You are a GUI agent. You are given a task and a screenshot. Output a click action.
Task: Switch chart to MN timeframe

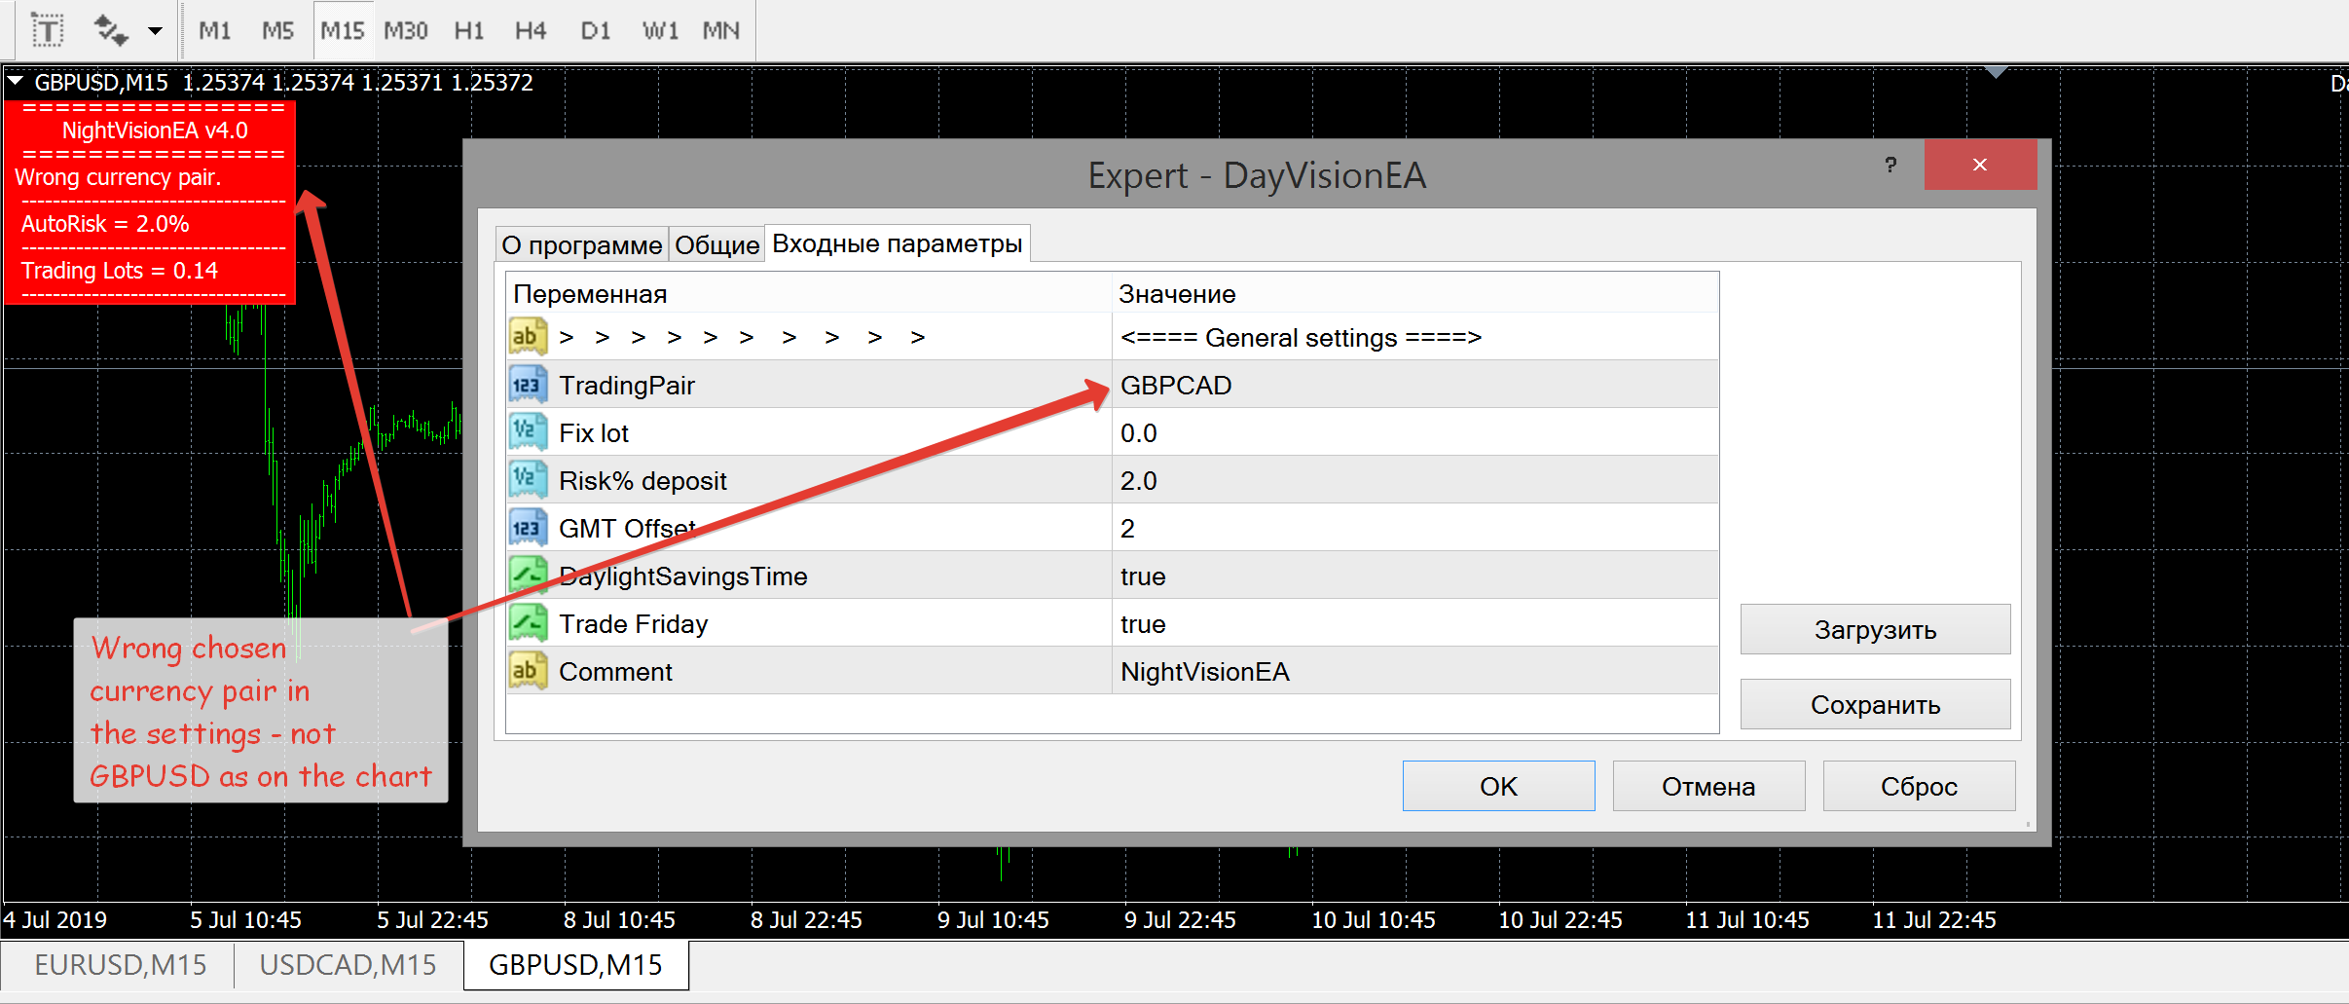click(x=720, y=30)
